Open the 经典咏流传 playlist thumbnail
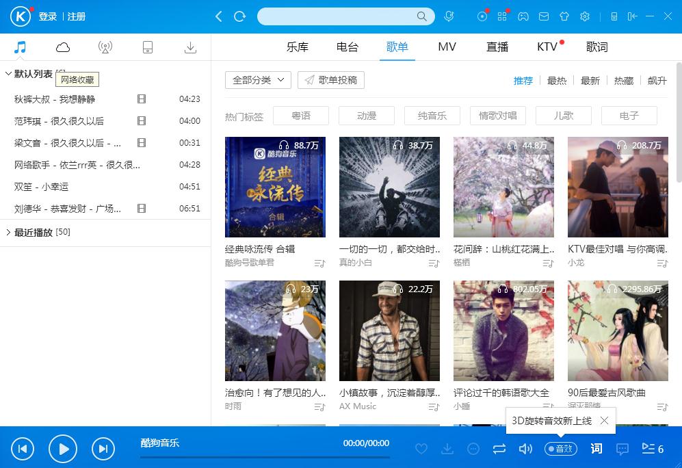The height and width of the screenshot is (468, 682). pos(275,187)
